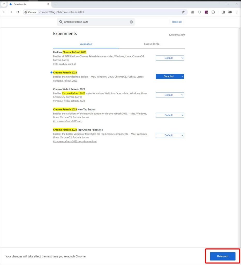The width and height of the screenshot is (241, 265).
Task: Open the Realbox Chrome Refresh dropdown
Action: 170,58
